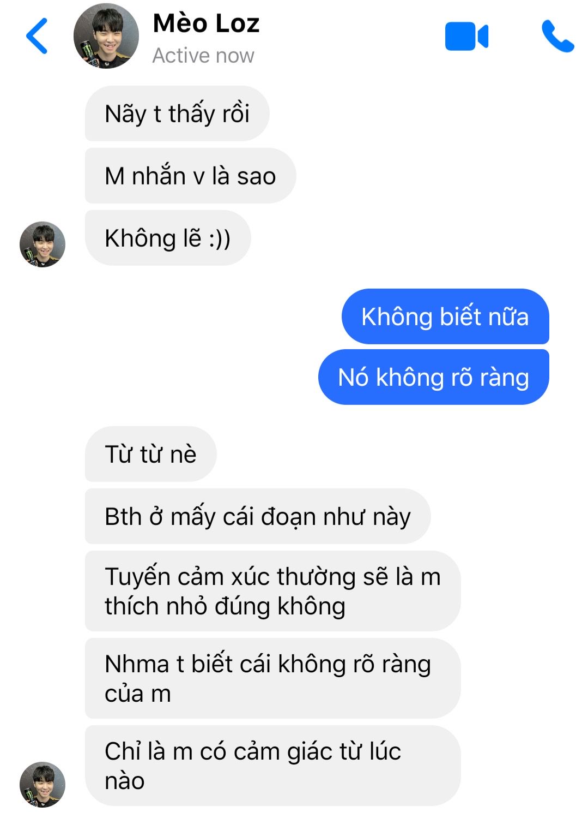Select message starting "Tuyến cảm xúc thường"

coord(272,591)
